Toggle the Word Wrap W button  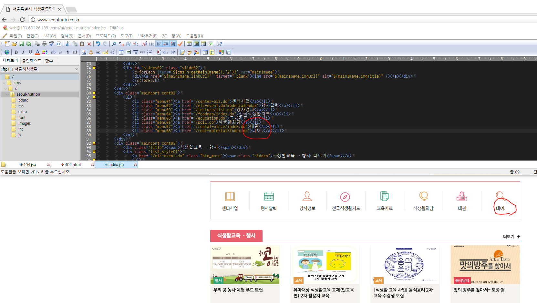pyautogui.click(x=159, y=44)
